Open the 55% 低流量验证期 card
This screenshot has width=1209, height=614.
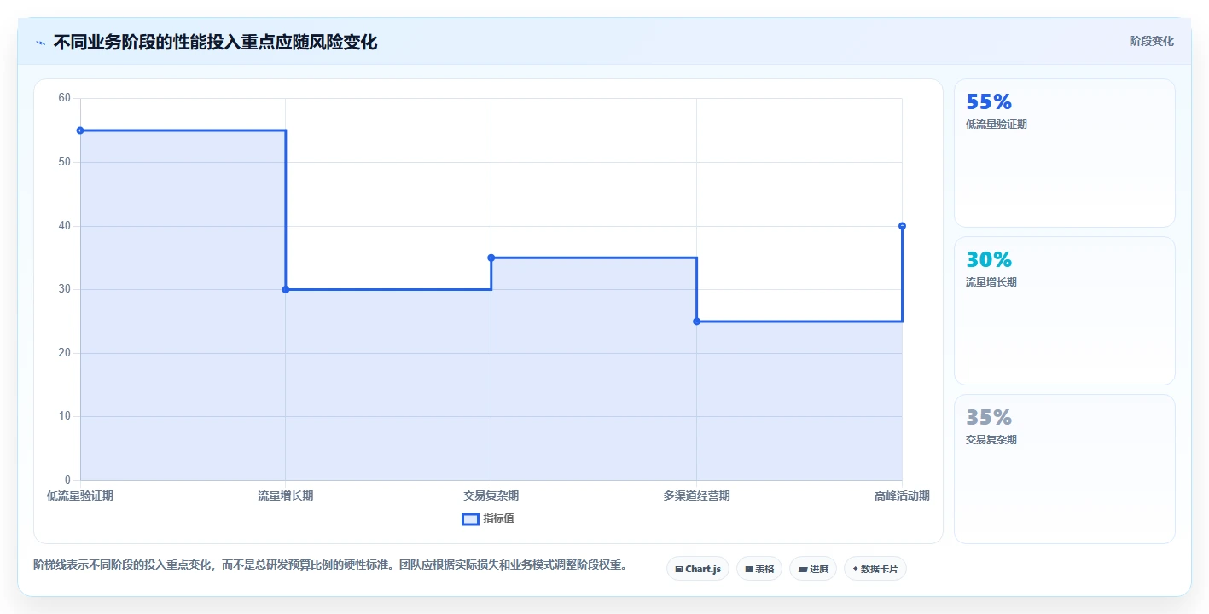(x=1064, y=153)
